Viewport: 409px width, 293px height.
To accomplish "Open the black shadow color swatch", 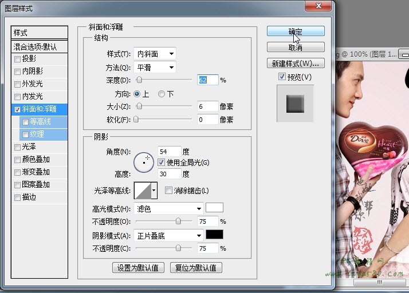I will [x=214, y=235].
